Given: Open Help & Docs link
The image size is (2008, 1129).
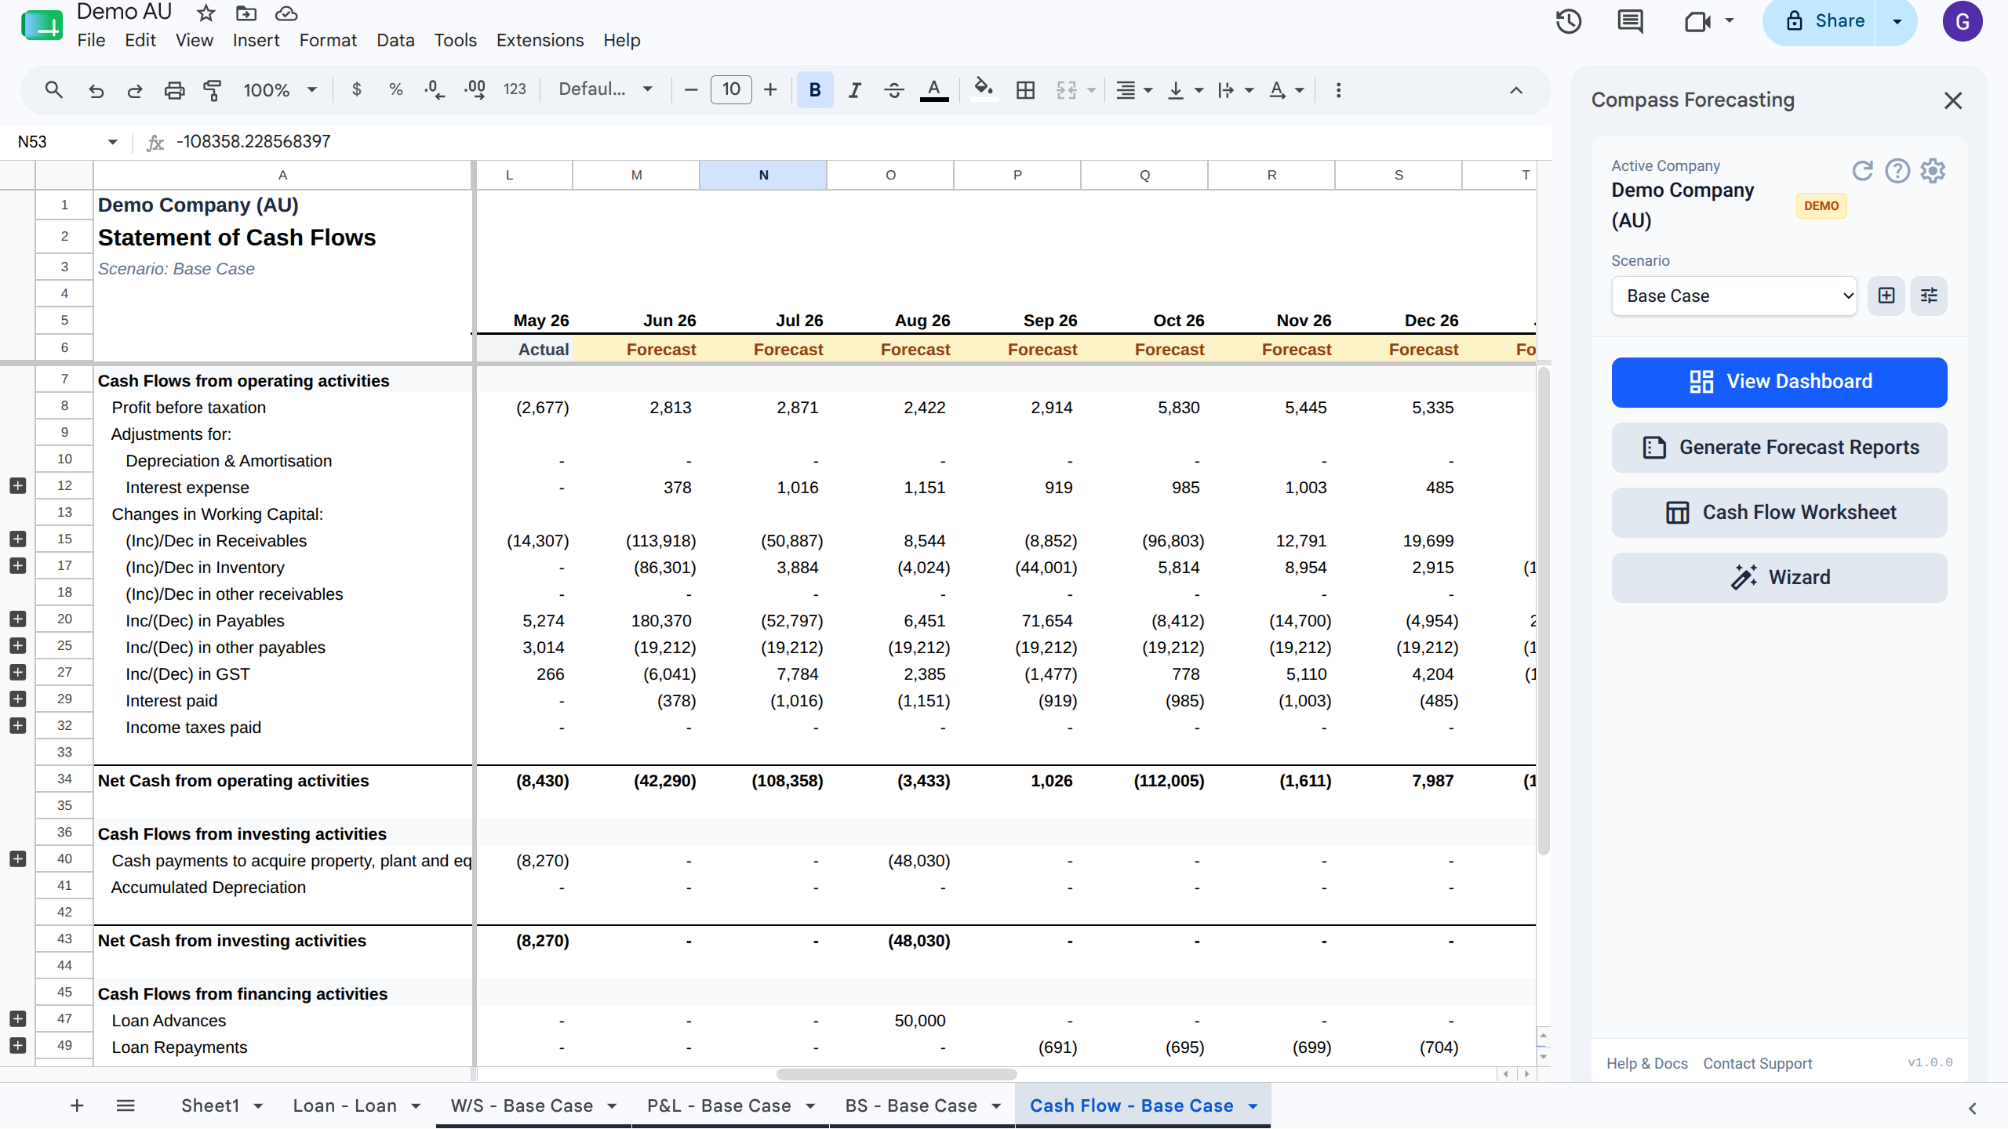Looking at the screenshot, I should 1646,1063.
